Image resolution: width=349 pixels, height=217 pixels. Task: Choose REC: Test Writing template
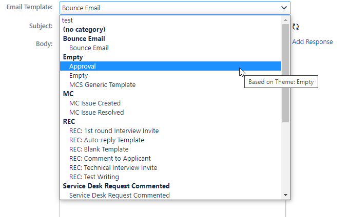click(170, 177)
